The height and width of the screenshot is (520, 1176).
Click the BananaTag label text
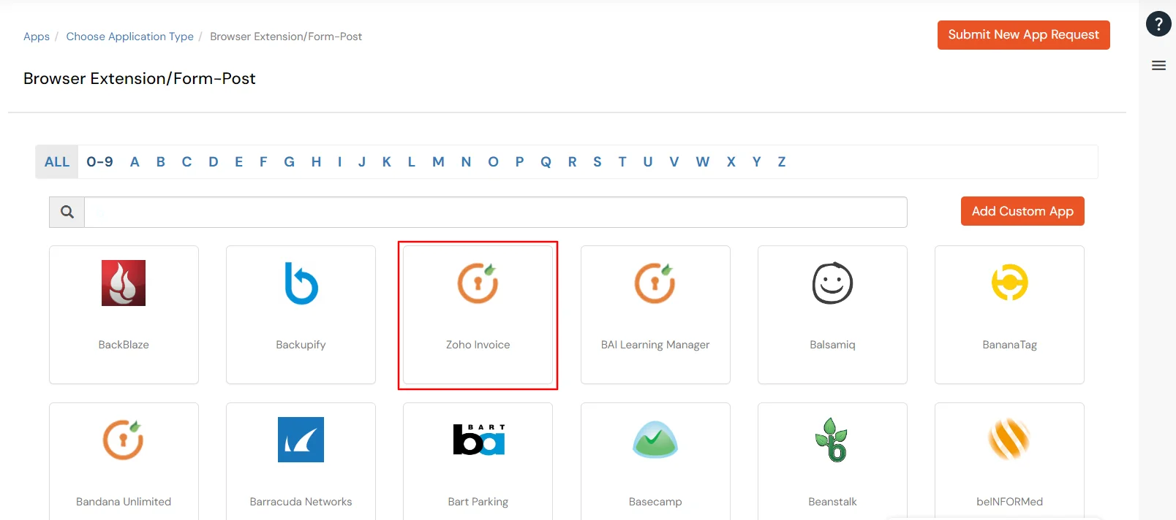tap(1009, 345)
